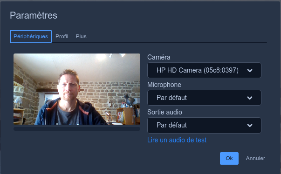
Task: Click the Caméra field label
Action: click(x=159, y=57)
